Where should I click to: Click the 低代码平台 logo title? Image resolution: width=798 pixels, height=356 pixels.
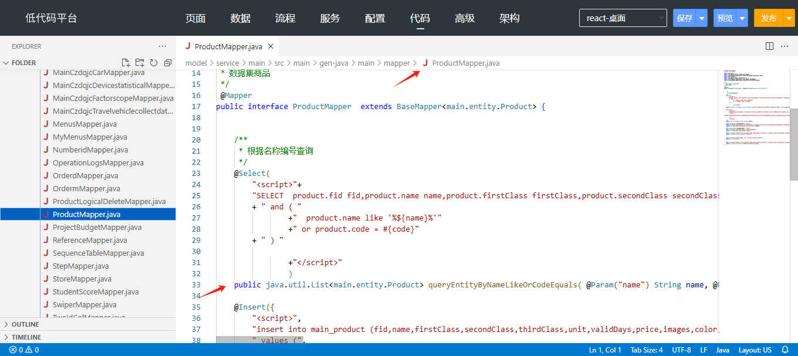51,18
